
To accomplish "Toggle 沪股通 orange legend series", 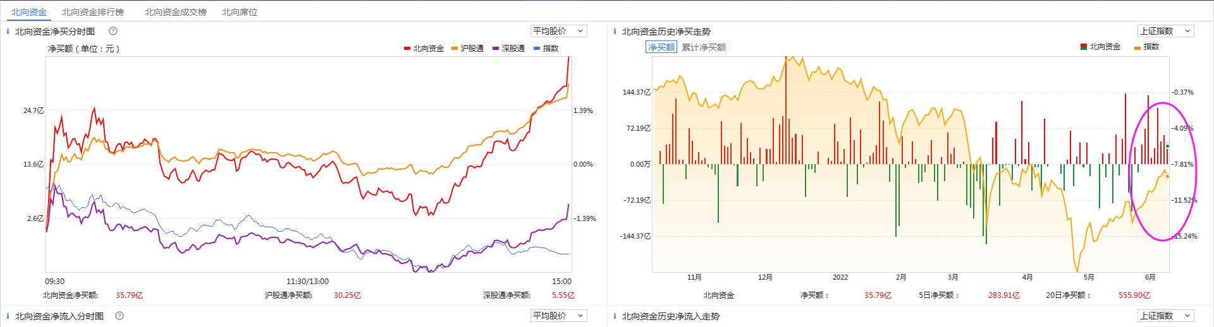I will tap(467, 49).
